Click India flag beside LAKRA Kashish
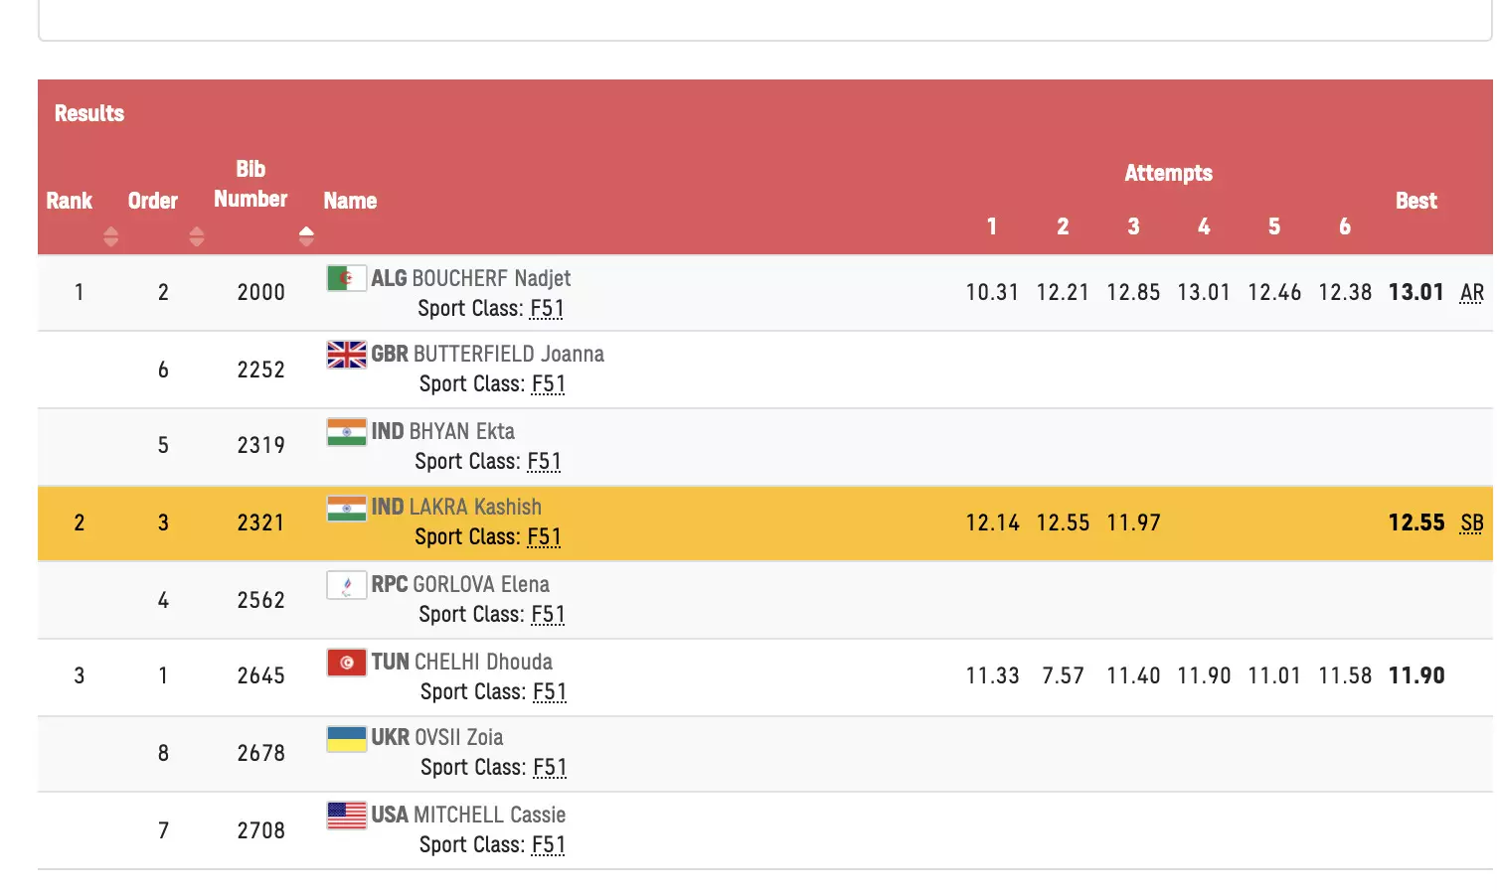 [346, 508]
